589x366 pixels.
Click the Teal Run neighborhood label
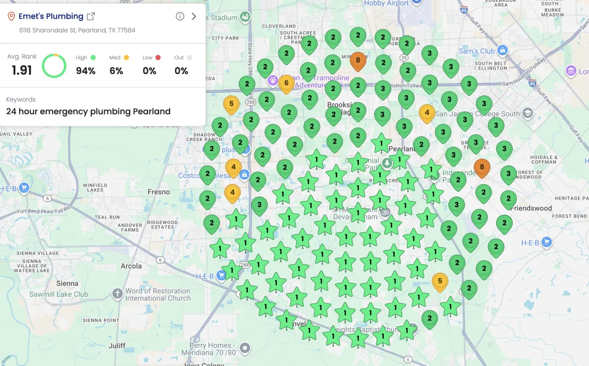point(107,217)
